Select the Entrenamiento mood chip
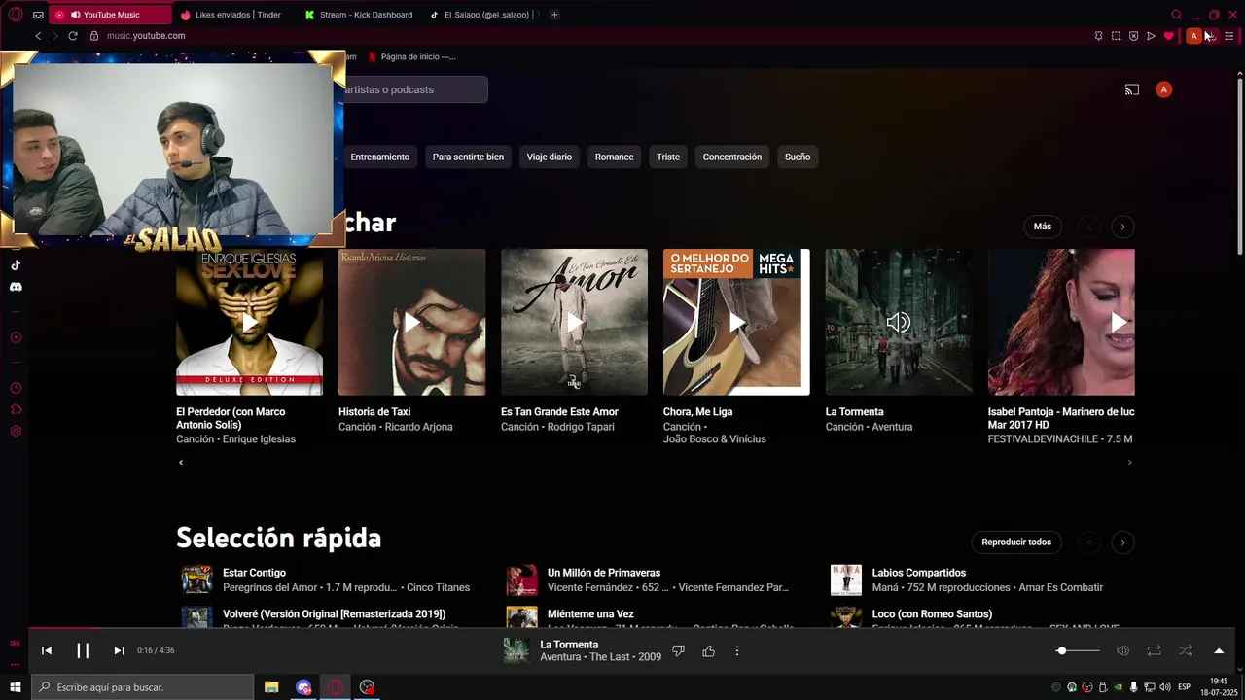 pyautogui.click(x=380, y=157)
